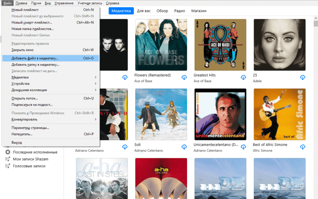
Task: Expand the Медиатека submenu
Action: click(50, 77)
